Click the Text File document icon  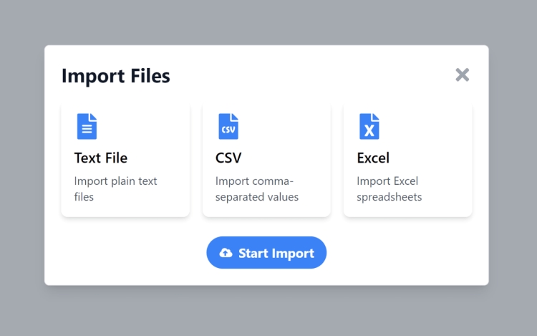point(87,126)
